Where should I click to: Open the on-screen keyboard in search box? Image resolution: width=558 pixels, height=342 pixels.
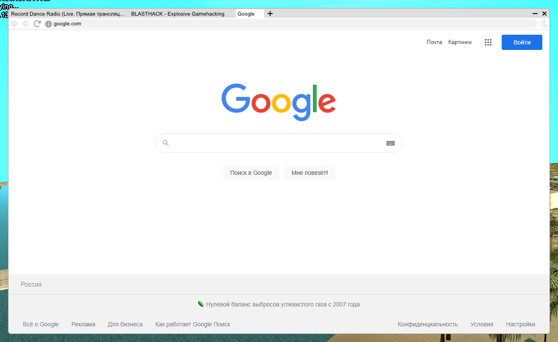coord(390,143)
